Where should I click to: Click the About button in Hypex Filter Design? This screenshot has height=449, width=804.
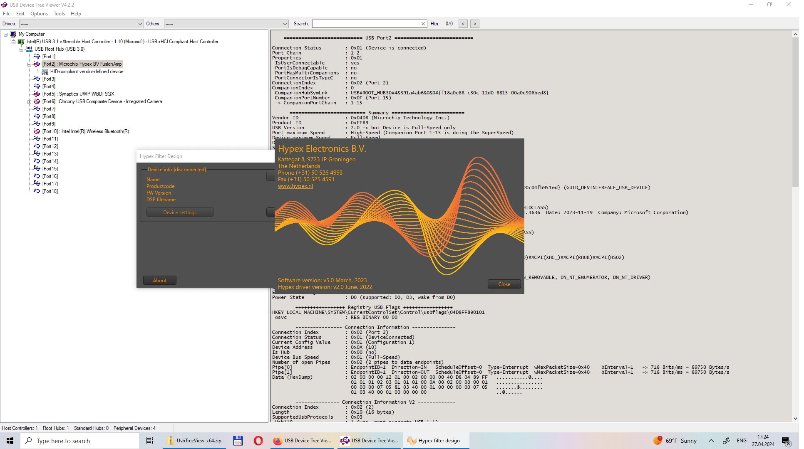click(160, 281)
